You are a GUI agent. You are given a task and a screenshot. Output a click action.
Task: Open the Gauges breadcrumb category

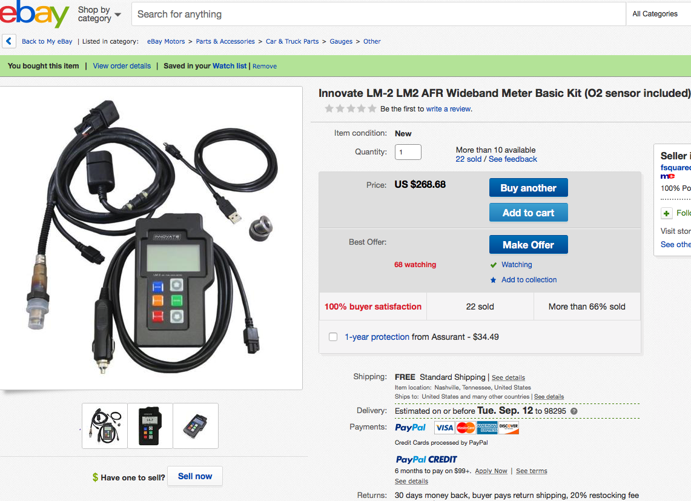[340, 41]
